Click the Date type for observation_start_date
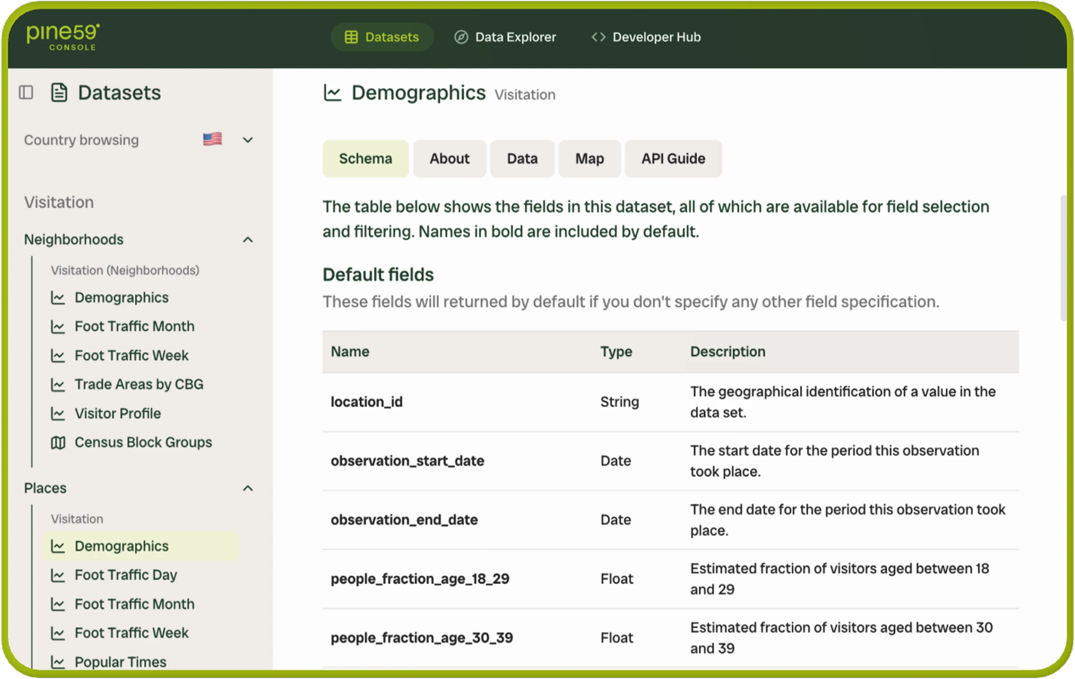The width and height of the screenshot is (1075, 679). tap(616, 461)
